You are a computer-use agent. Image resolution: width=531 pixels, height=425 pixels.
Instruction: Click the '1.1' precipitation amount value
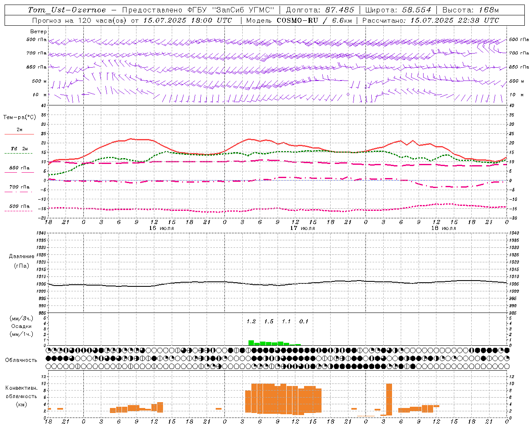(286, 322)
